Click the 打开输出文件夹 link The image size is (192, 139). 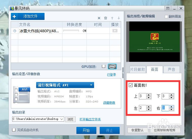90,119
